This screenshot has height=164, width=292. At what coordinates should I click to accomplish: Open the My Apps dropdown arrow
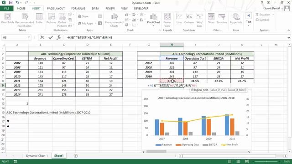pyautogui.click(x=95, y=23)
